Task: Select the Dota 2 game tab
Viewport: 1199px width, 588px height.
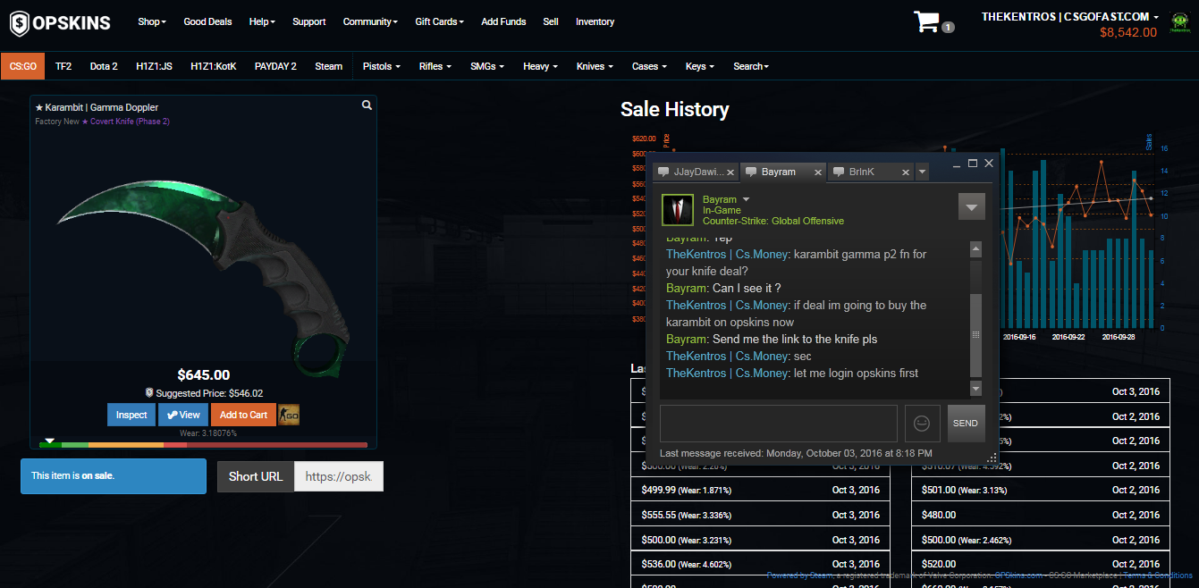Action: pos(104,66)
